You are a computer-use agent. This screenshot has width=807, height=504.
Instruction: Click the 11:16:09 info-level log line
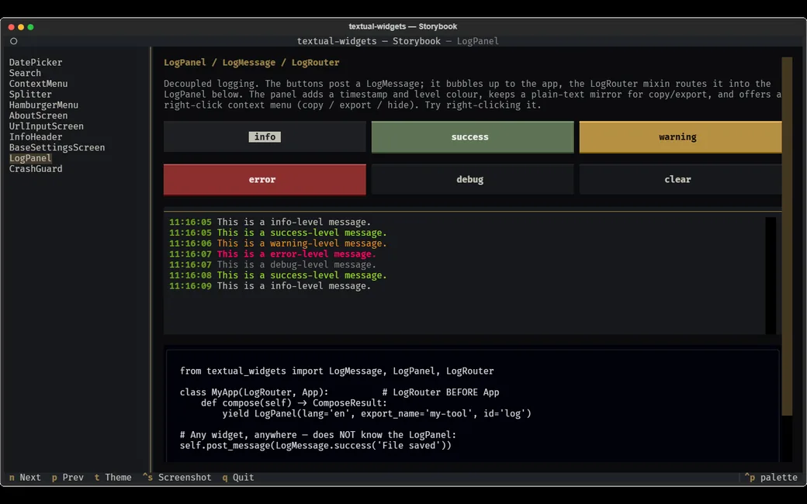click(270, 286)
